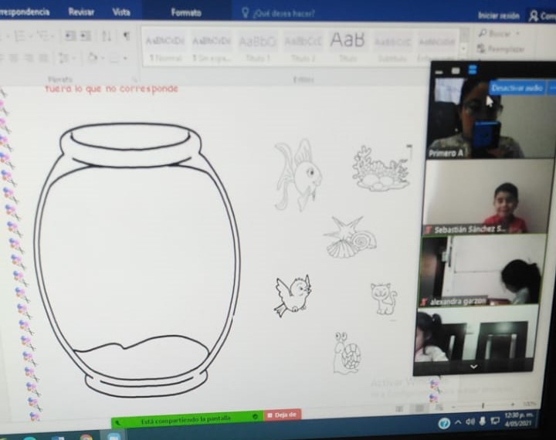
Task: Show hidden tray icons chevron
Action: [x=458, y=422]
